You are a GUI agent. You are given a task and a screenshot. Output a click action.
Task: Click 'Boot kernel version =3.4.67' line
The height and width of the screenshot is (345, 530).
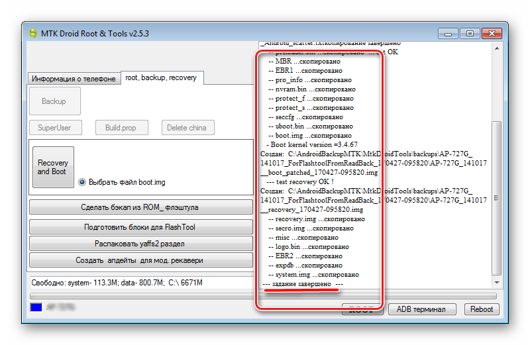[312, 144]
